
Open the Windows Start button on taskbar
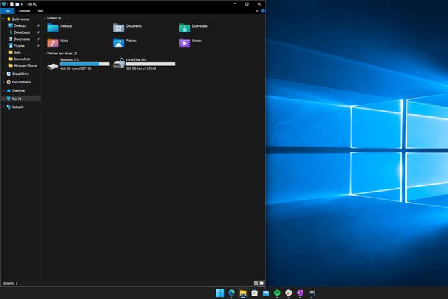coord(220,293)
